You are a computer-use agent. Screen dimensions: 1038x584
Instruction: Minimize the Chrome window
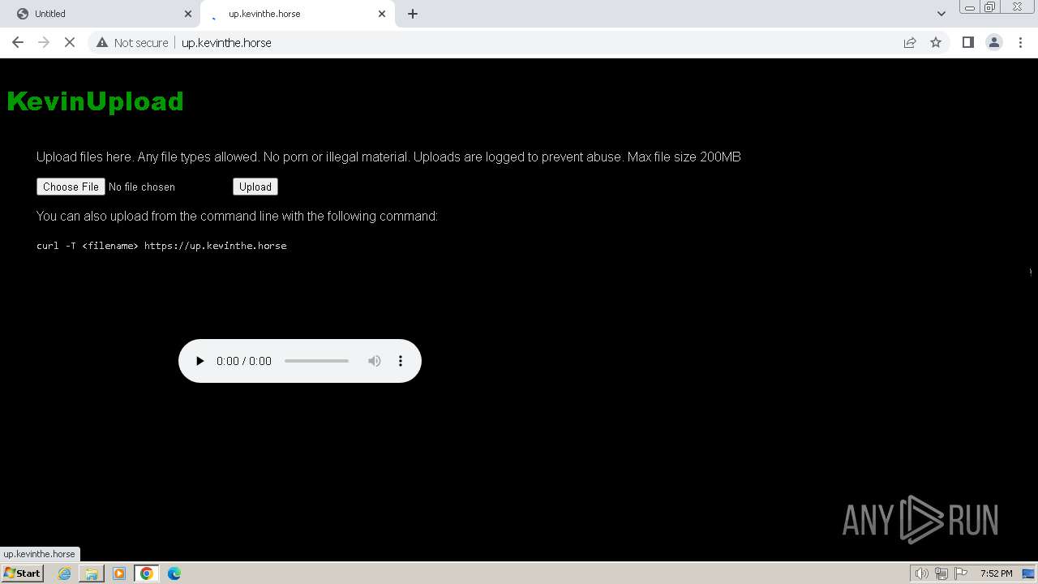coord(969,7)
